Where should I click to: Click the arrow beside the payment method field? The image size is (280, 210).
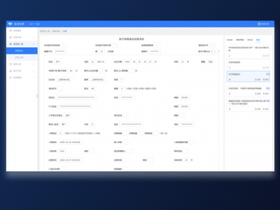tap(219, 51)
